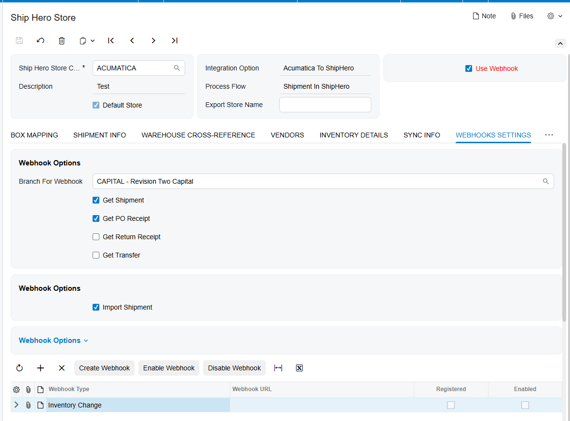570x421 pixels.
Task: Go to previous record
Action: point(132,41)
